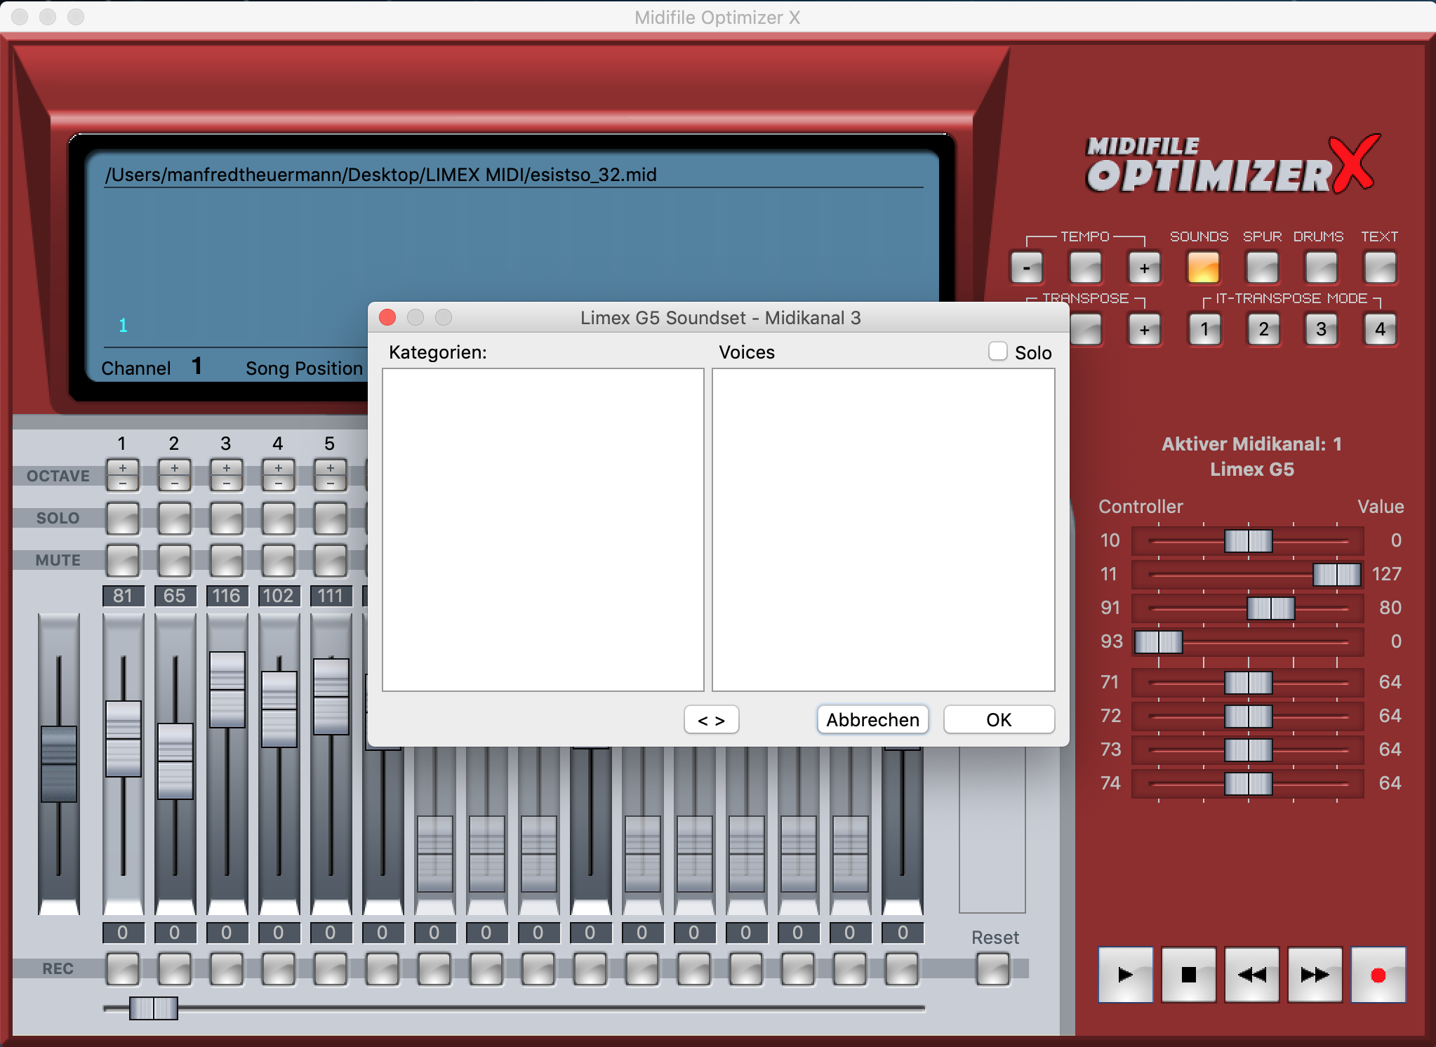
Task: Click the controller 91 reverb slider
Action: pyautogui.click(x=1270, y=608)
